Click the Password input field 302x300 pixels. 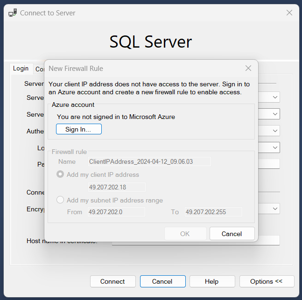click(269, 164)
